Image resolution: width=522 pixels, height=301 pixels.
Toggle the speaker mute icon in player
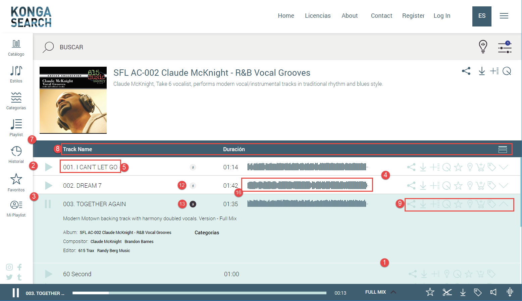click(x=493, y=292)
